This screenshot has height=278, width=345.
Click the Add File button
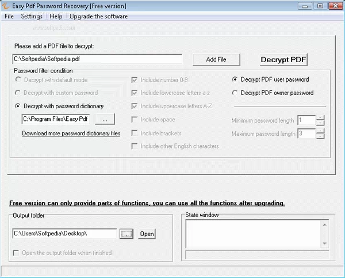216,59
